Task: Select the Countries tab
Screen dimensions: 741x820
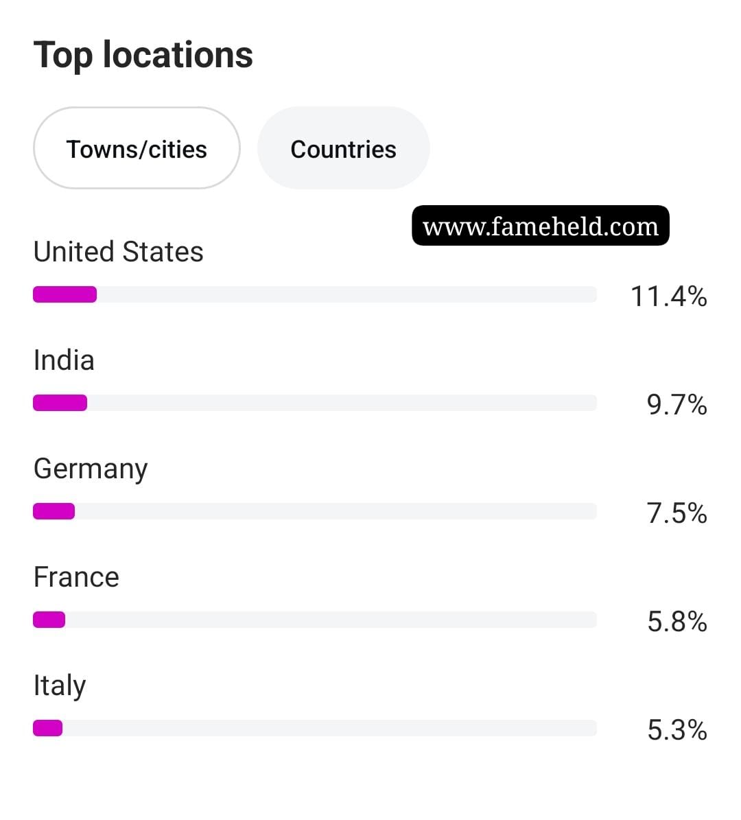Action: (x=344, y=148)
